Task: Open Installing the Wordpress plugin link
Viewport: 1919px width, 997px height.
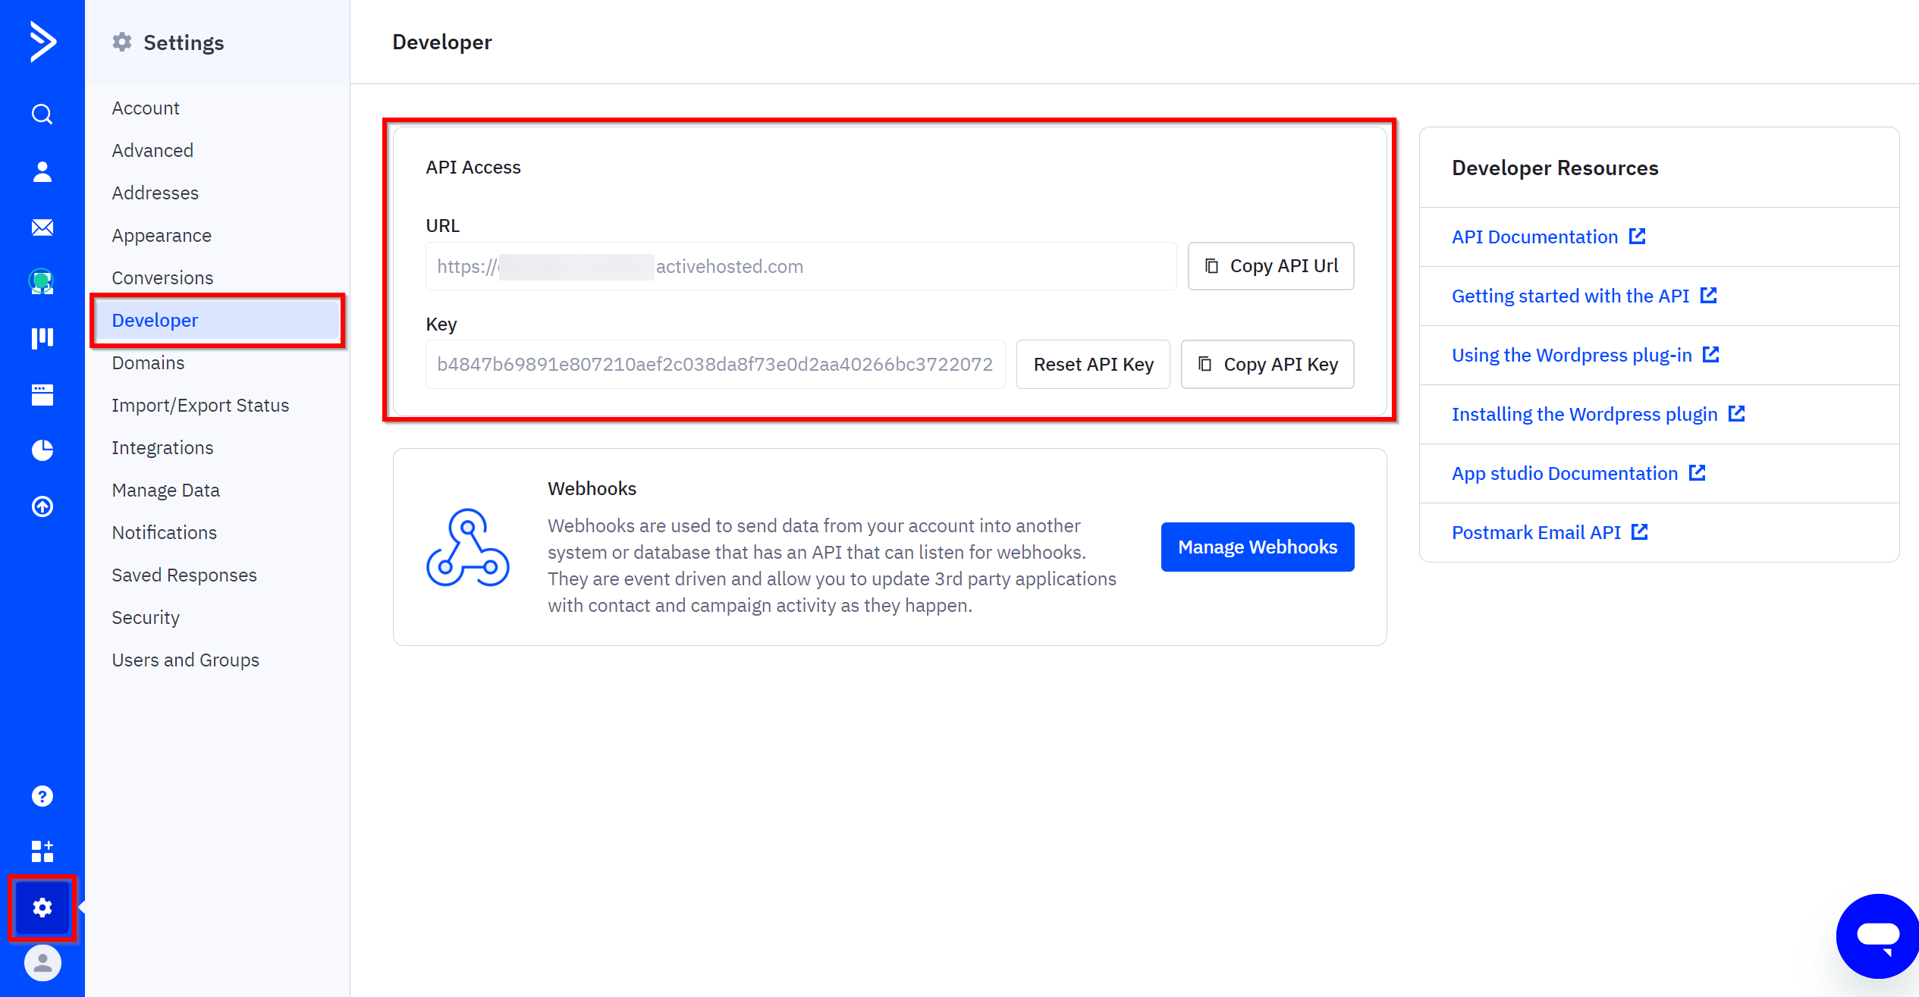Action: (1585, 414)
